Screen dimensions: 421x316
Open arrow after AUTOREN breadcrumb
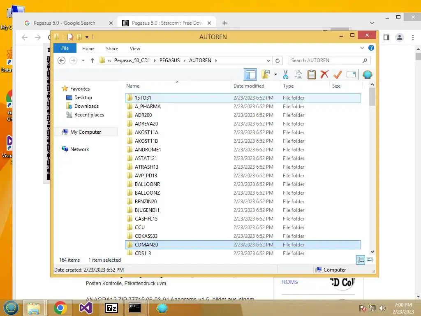216,60
